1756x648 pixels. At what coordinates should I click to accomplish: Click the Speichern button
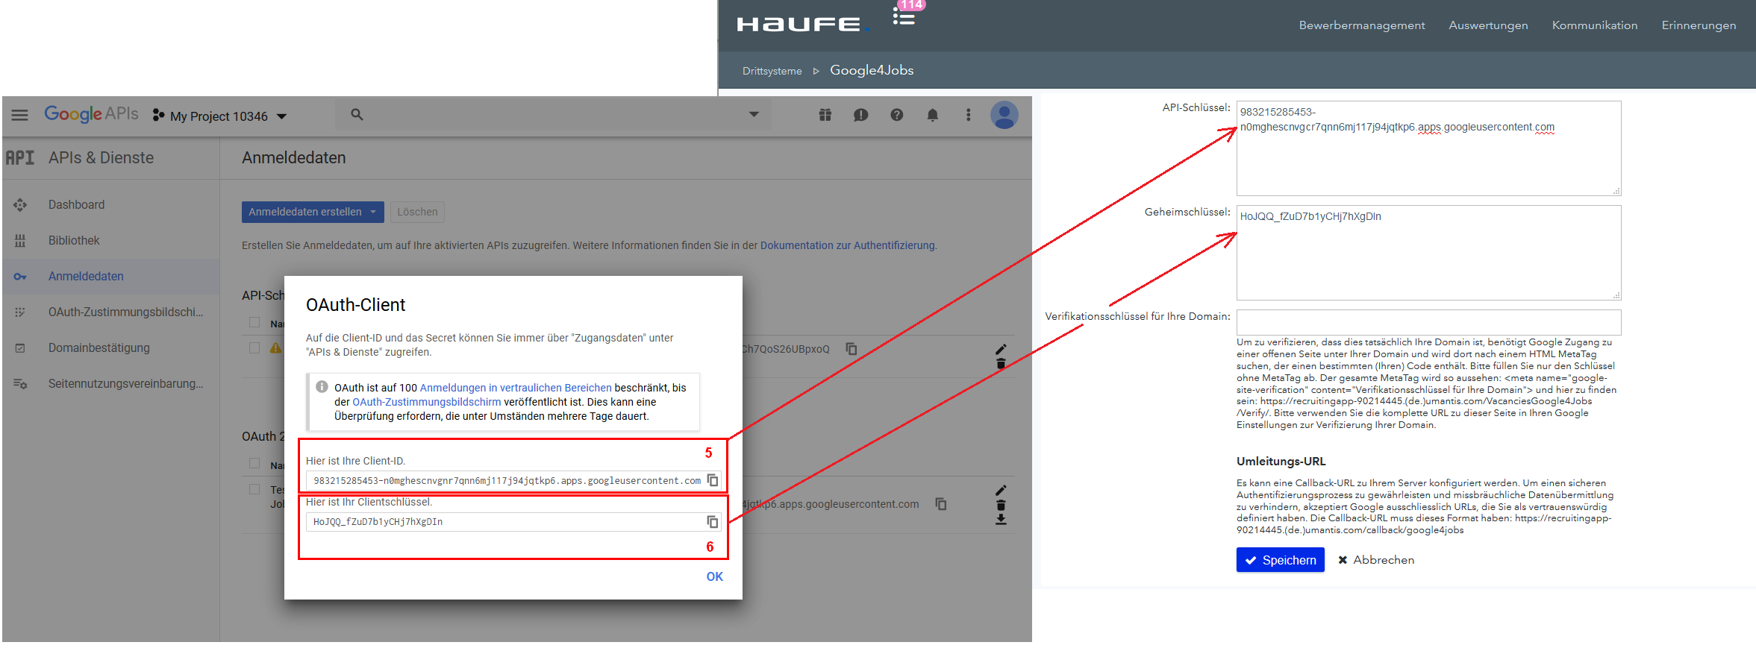[1280, 560]
